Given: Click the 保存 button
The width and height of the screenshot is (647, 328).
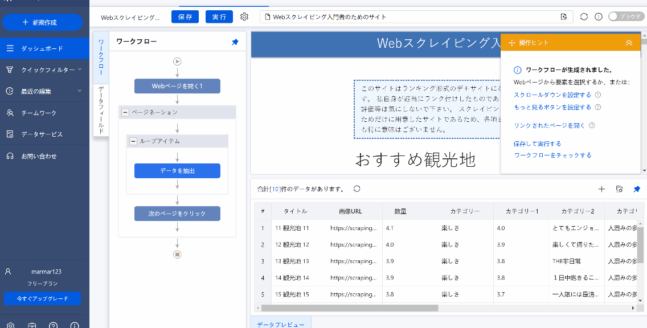Looking at the screenshot, I should tap(185, 17).
